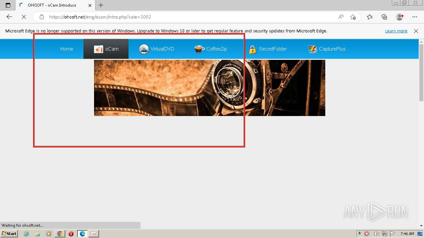Click the red recording tray icon

pos(367,234)
